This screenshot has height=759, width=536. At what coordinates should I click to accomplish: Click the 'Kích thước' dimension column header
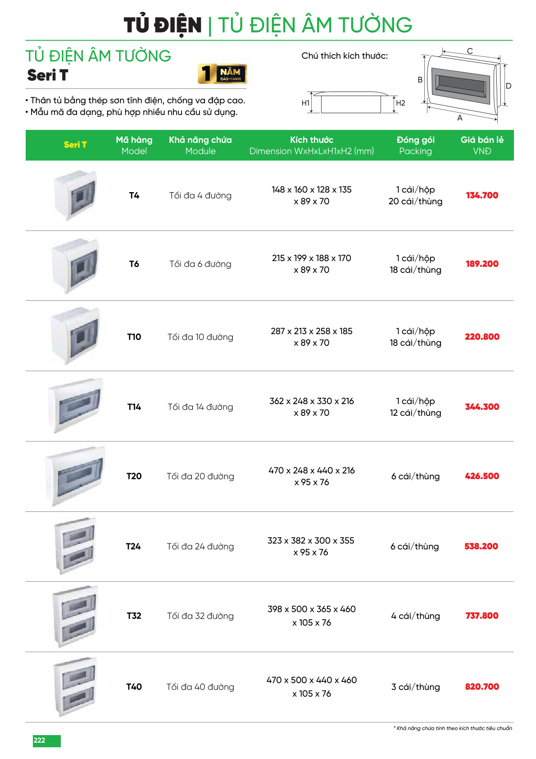point(312,145)
